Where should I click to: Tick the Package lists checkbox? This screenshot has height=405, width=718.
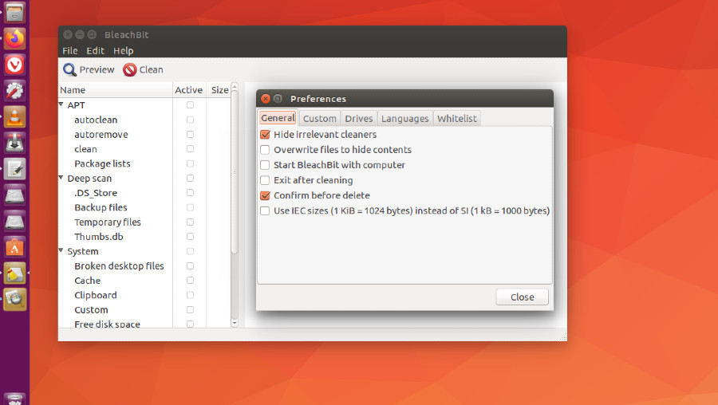[x=190, y=163]
